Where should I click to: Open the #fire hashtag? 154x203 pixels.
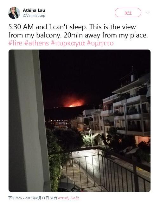15,43
